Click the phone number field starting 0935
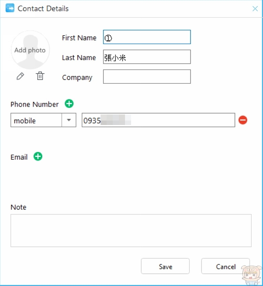This screenshot has height=286, width=263. [x=158, y=121]
